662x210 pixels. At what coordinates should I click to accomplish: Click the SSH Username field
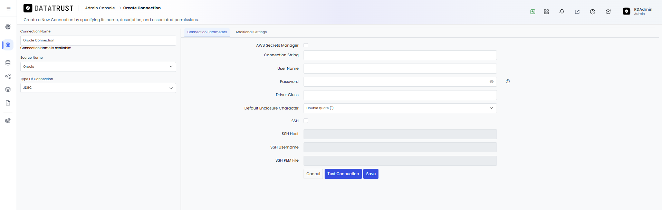point(400,147)
